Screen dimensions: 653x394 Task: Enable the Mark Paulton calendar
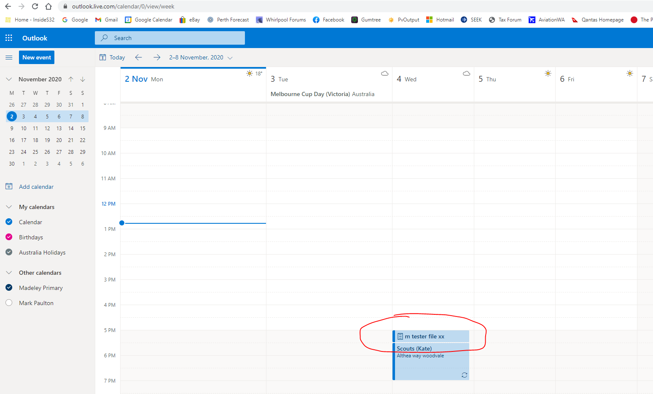coord(8,303)
